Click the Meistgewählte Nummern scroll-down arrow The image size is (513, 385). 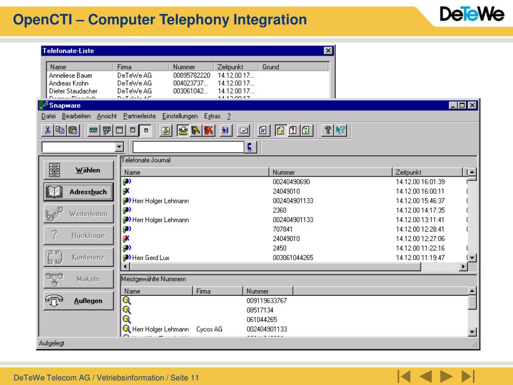472,332
